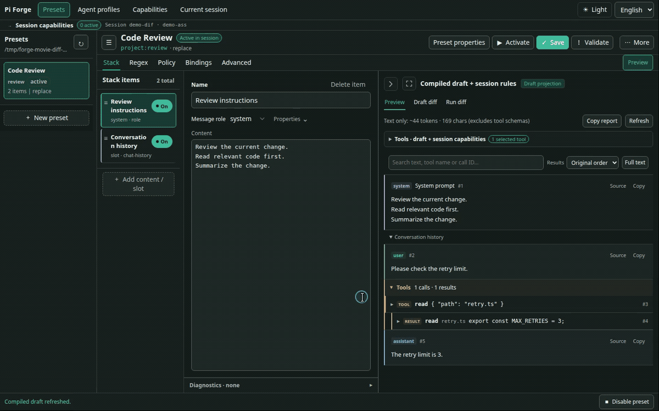Image resolution: width=659 pixels, height=411 pixels.
Task: Open the Message role system dropdown
Action: 247,119
